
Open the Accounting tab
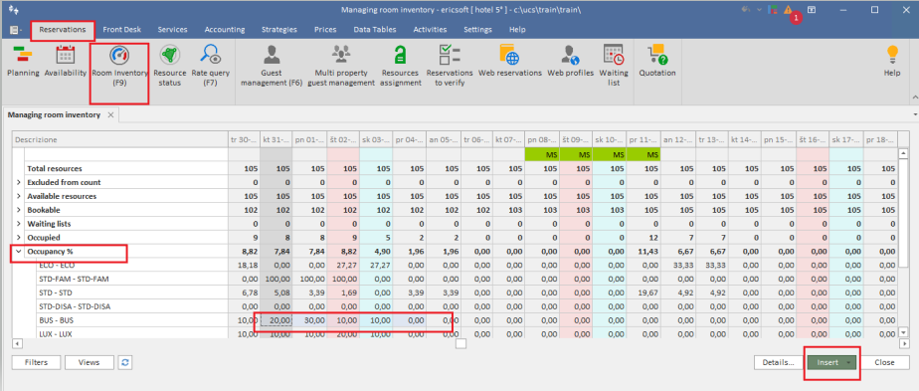pyautogui.click(x=225, y=29)
